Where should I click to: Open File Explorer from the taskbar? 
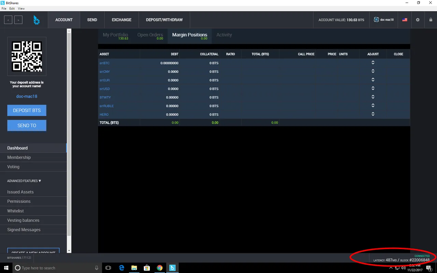click(x=134, y=268)
